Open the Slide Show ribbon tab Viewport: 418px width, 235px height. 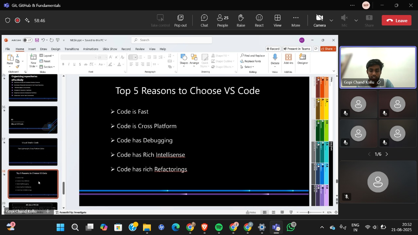110,49
